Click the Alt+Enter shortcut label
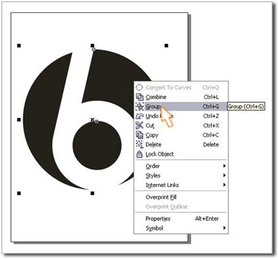The width and height of the screenshot is (278, 259). [207, 218]
